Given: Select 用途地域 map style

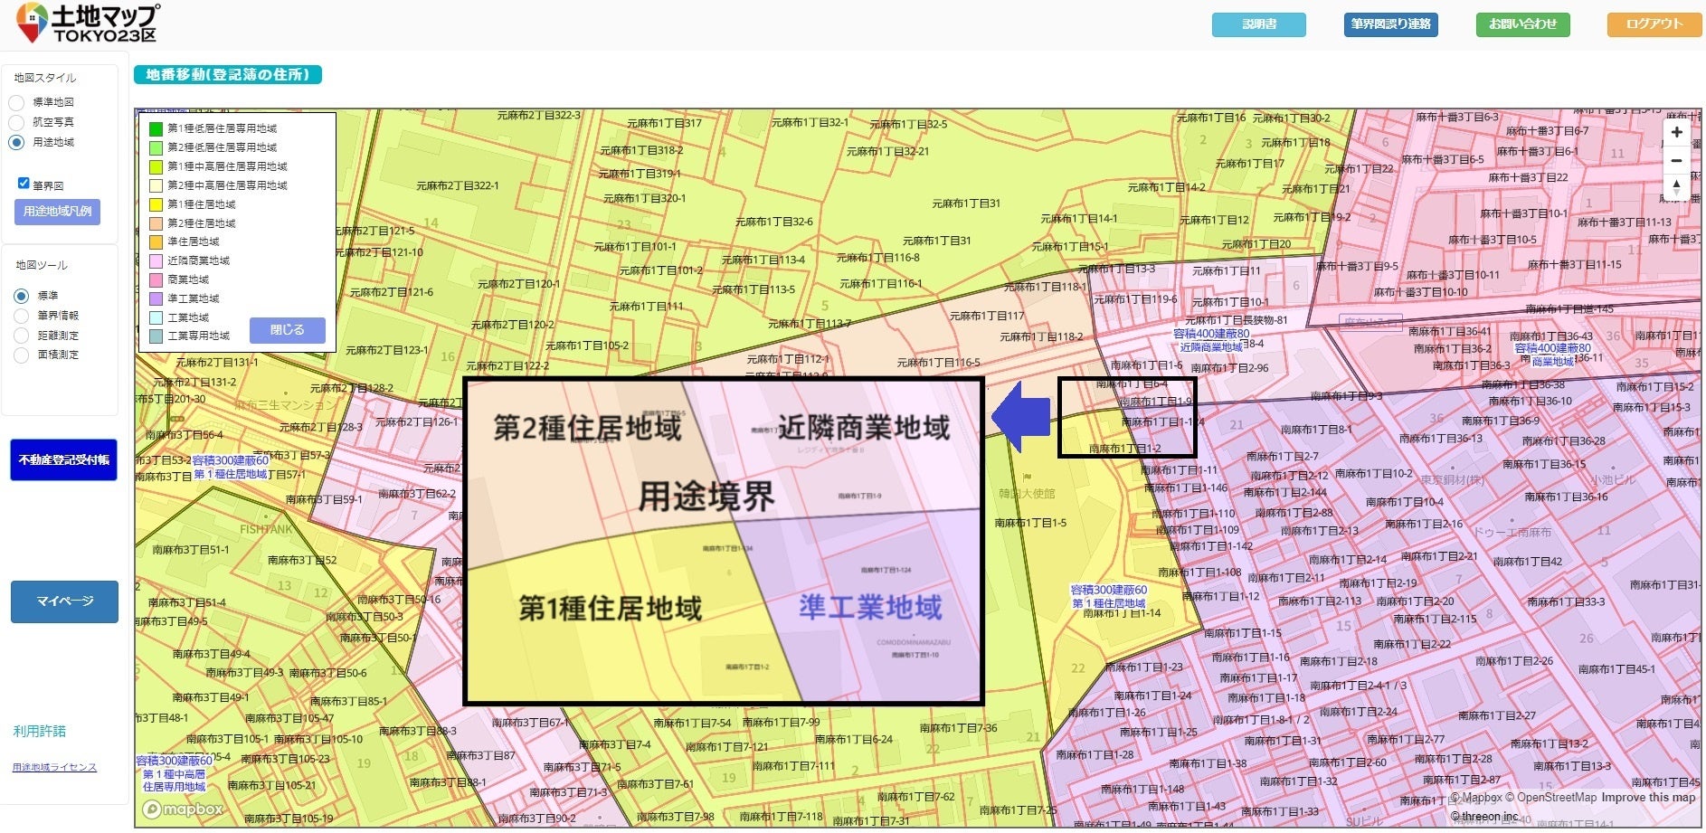Looking at the screenshot, I should [x=16, y=142].
